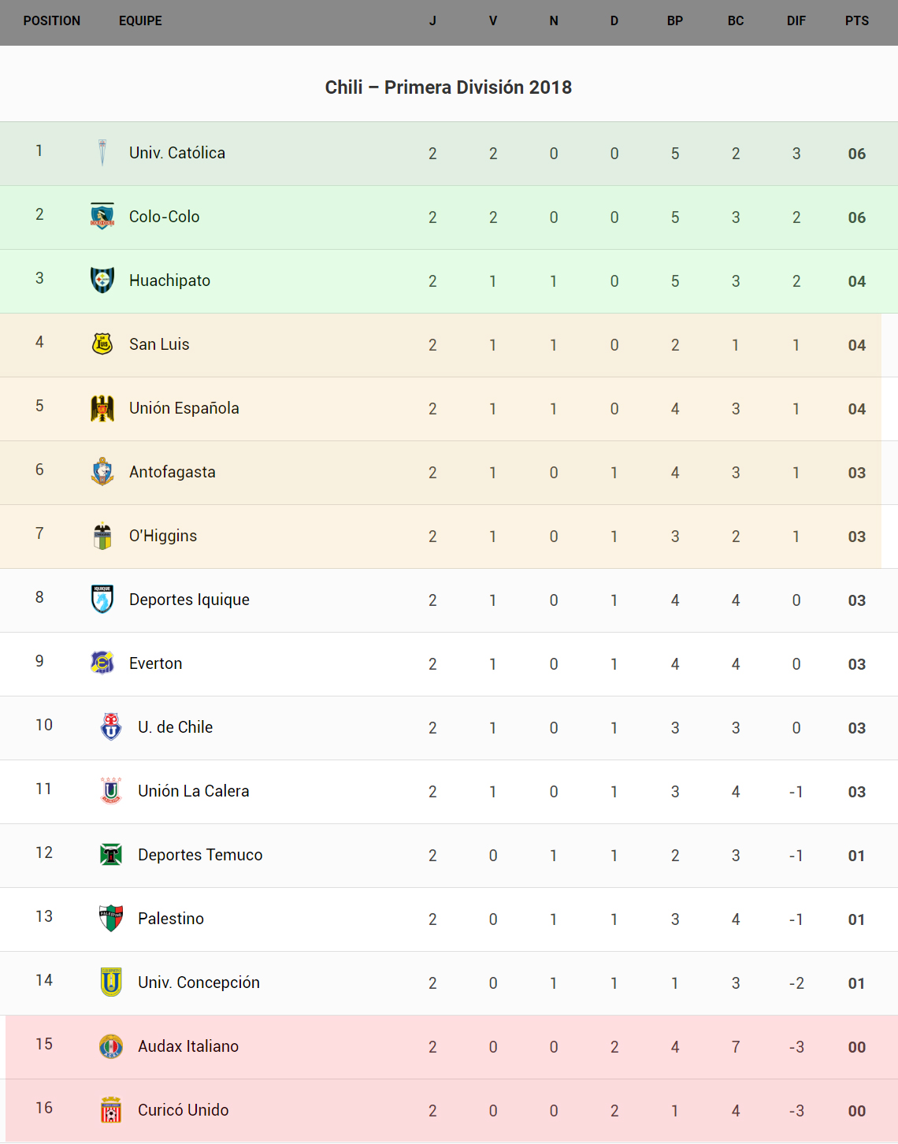
Task: Sort by the PTS column header
Action: click(x=857, y=21)
